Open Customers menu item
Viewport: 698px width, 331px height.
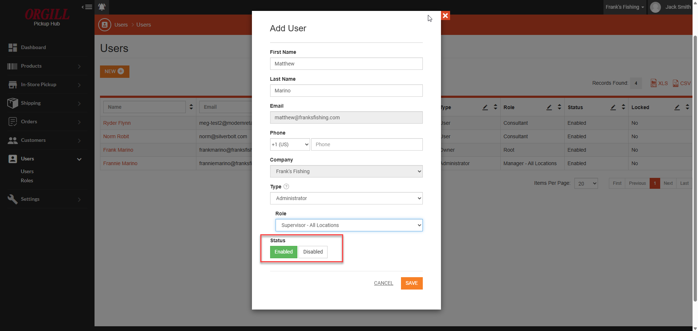[33, 140]
